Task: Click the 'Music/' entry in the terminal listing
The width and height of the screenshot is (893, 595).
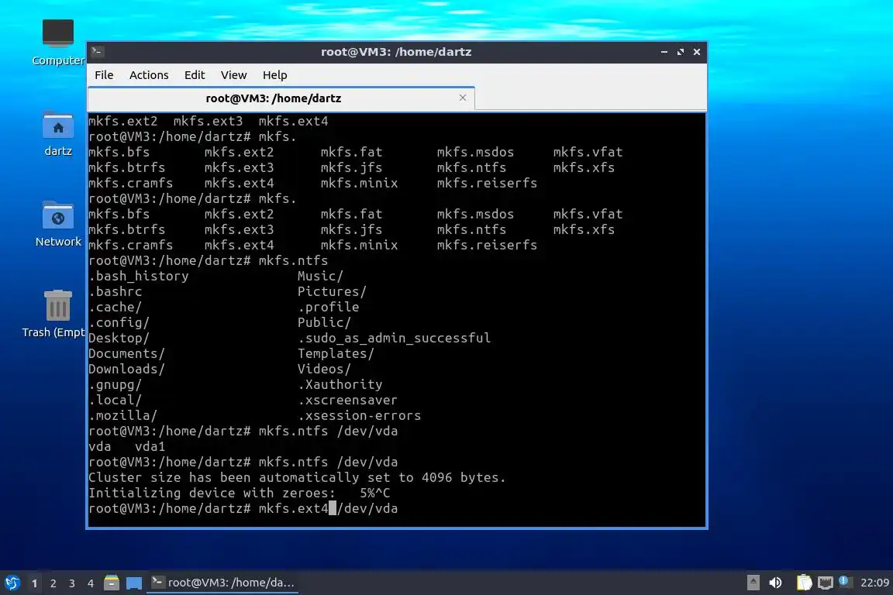Action: coord(320,276)
